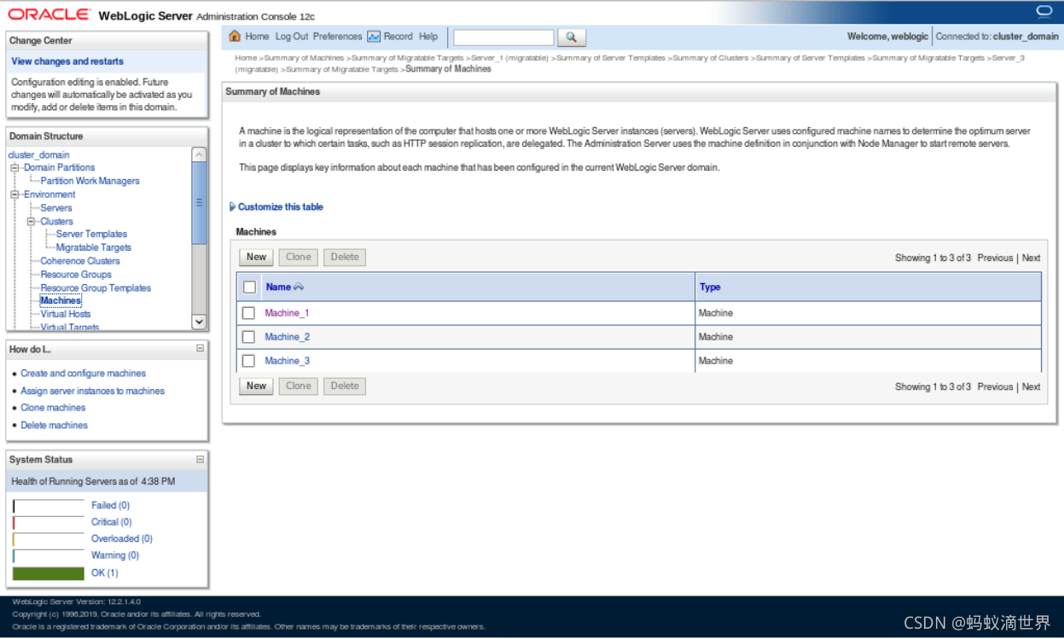Select Machines in Domain Structure tree
Screen dimensions: 1064x639
tap(61, 301)
